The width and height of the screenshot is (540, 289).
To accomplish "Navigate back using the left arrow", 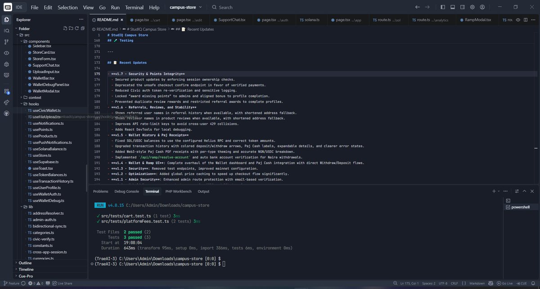I will (418, 7).
